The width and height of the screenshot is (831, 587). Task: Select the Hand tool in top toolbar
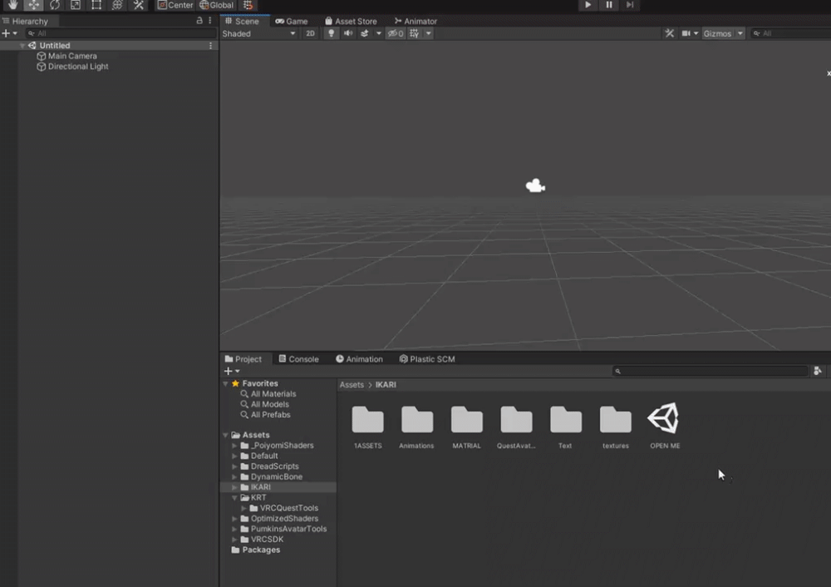tap(12, 5)
